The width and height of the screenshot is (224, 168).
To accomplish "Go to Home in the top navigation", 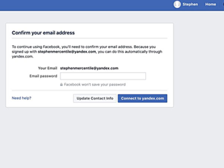I will coord(211,4).
